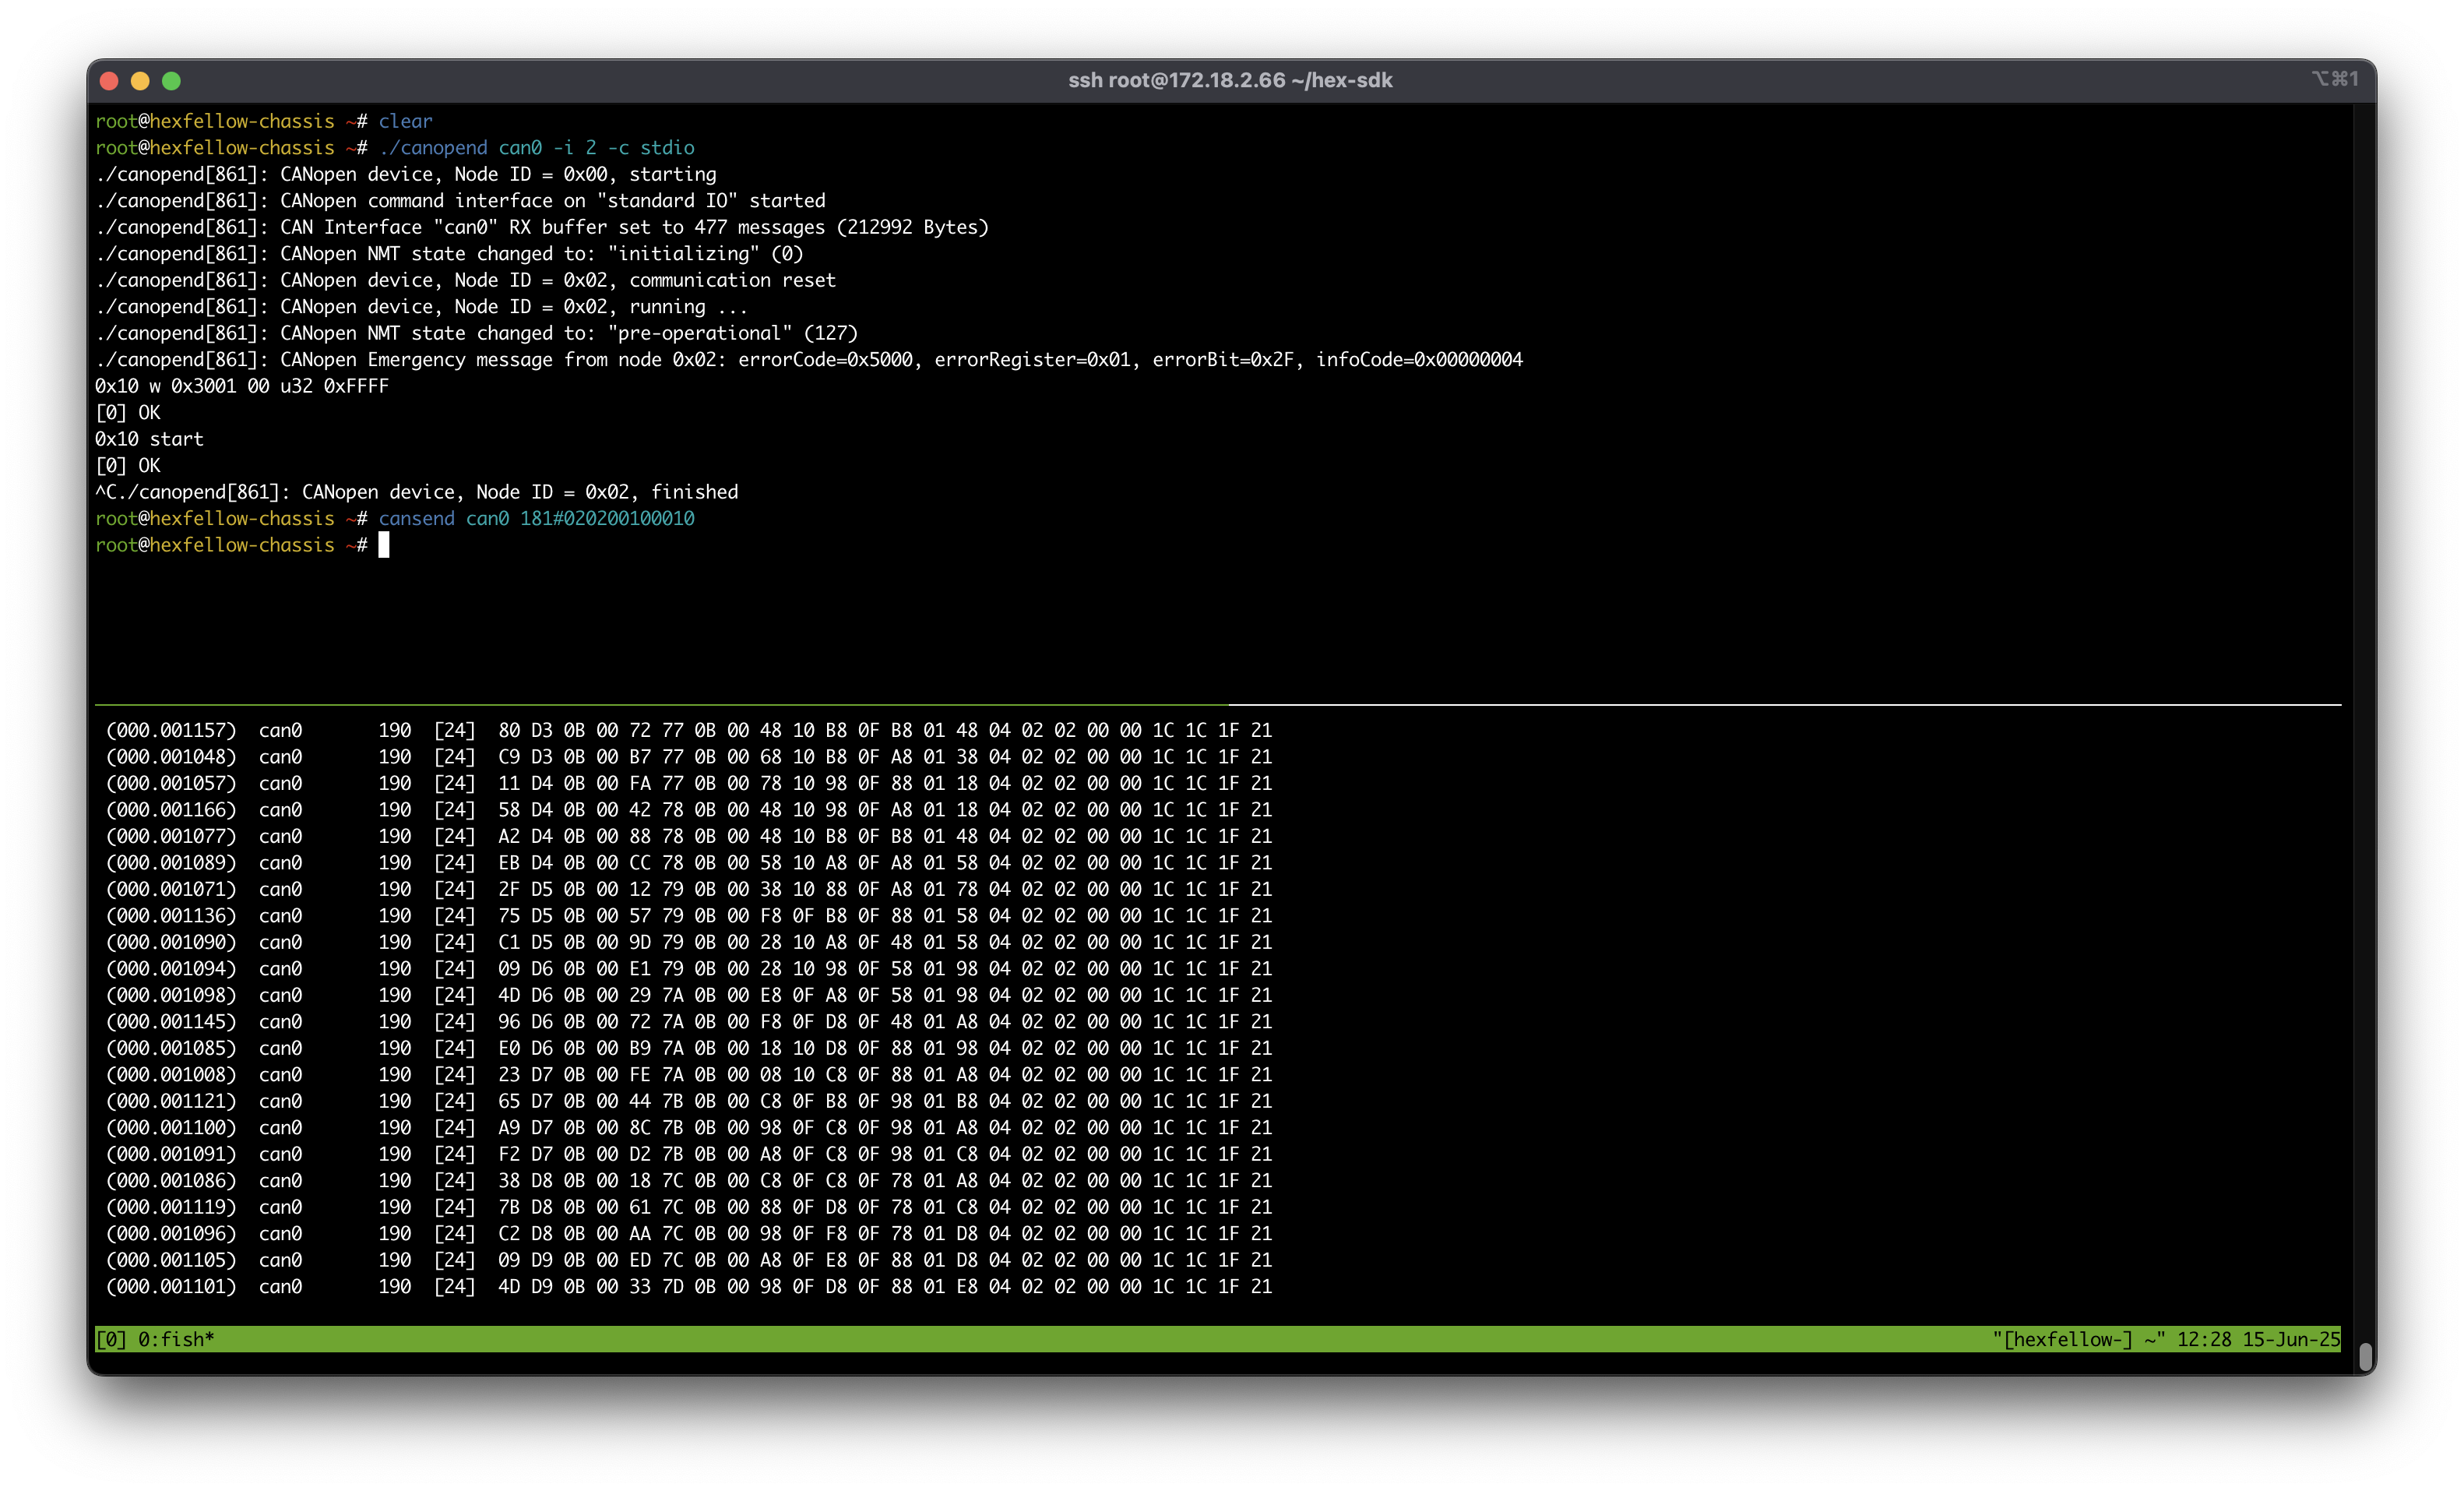Click the scrollbar thumb on the right edge
This screenshot has width=2464, height=1491.
pos(2366,1358)
